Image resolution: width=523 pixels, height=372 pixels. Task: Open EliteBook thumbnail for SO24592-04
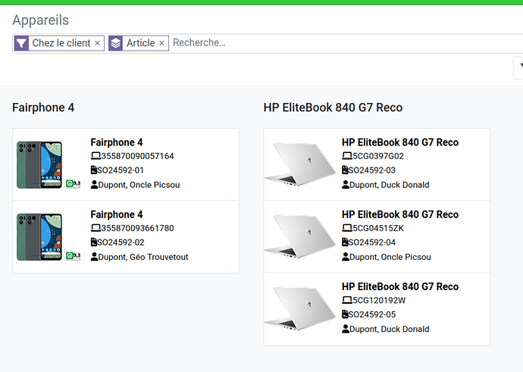pyautogui.click(x=299, y=236)
